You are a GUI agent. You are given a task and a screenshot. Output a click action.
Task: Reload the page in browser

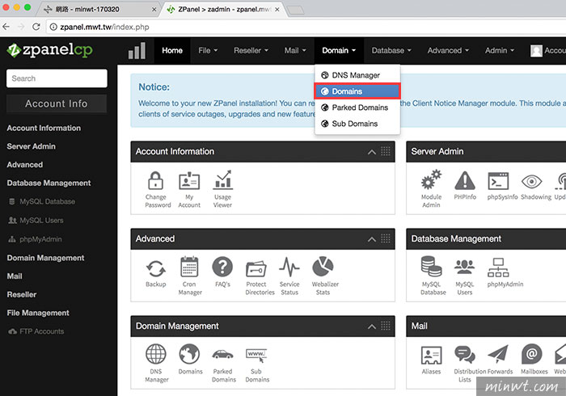tap(36, 27)
